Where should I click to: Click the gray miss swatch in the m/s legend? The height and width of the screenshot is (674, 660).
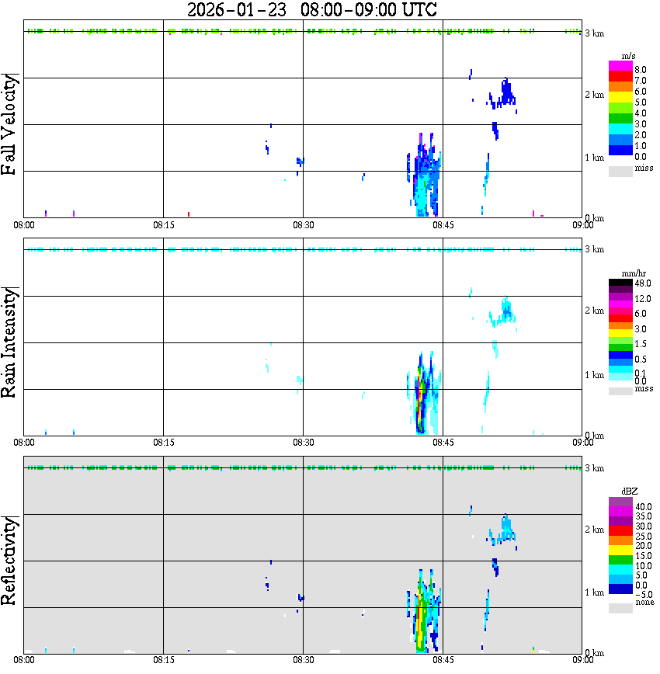pos(620,172)
